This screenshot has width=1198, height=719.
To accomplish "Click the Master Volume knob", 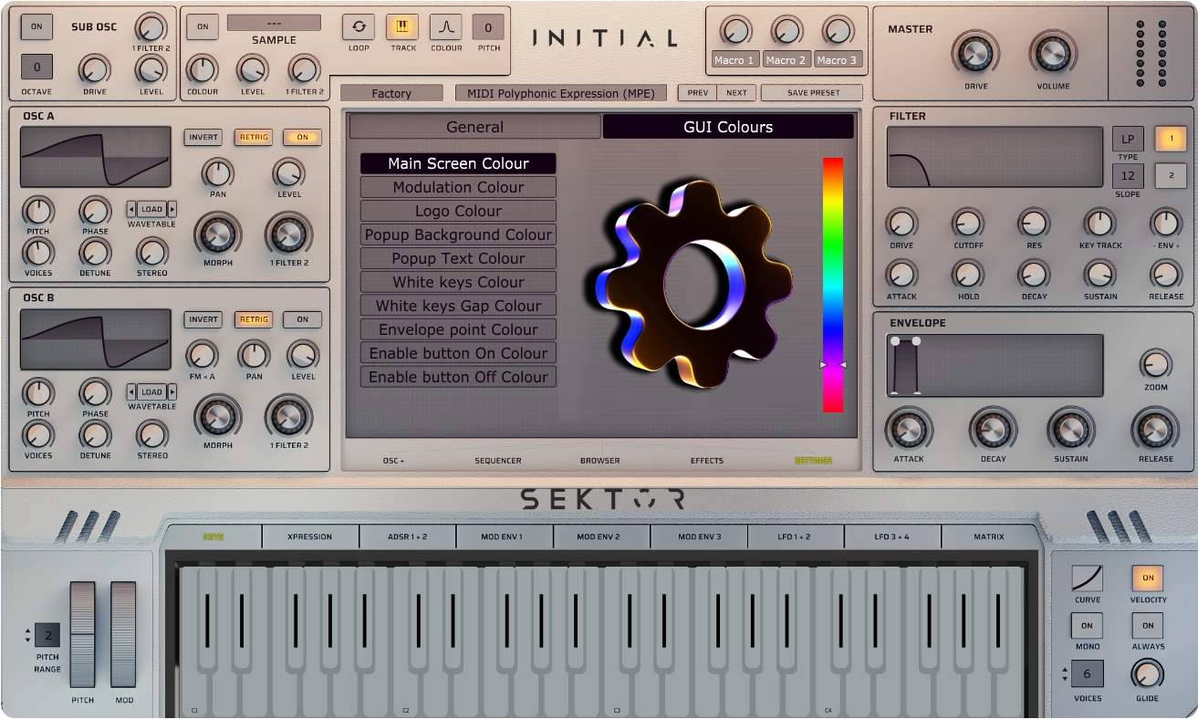I will 1052,53.
